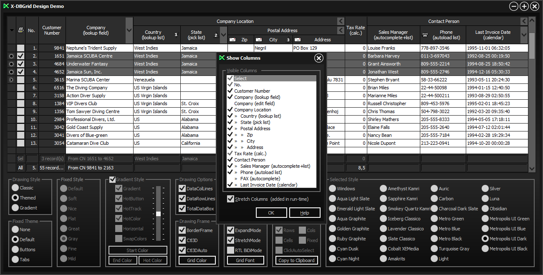Select the Classic drawing style

(x=15, y=188)
